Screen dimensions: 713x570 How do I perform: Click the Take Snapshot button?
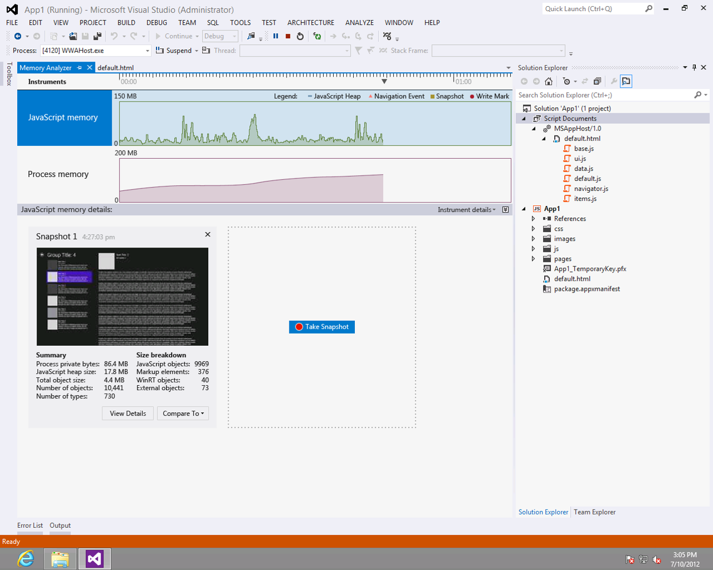[322, 327]
